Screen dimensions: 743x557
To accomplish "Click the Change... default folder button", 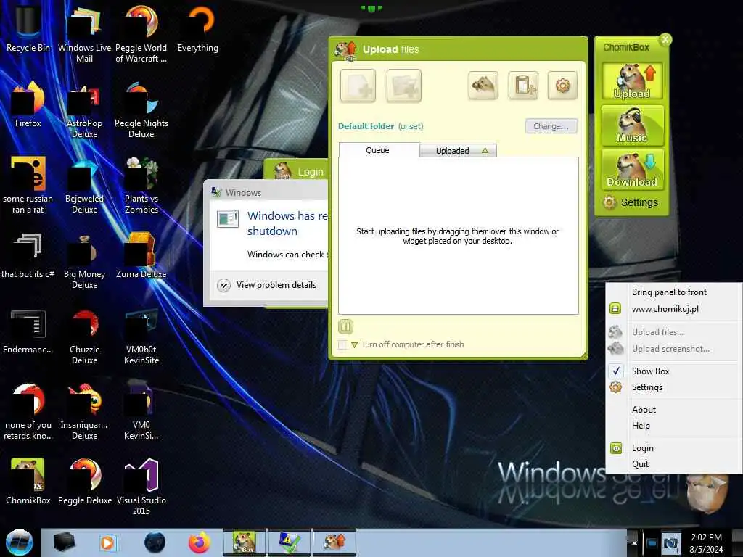I will tap(551, 126).
